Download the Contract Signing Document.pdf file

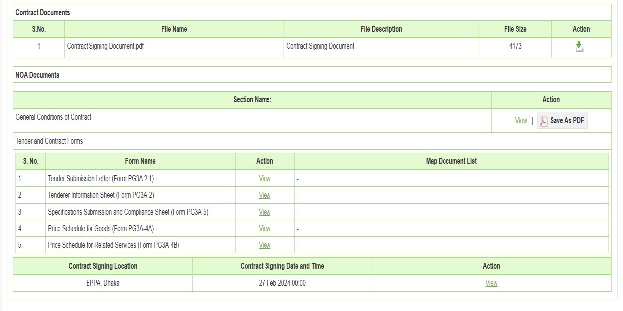pos(579,47)
